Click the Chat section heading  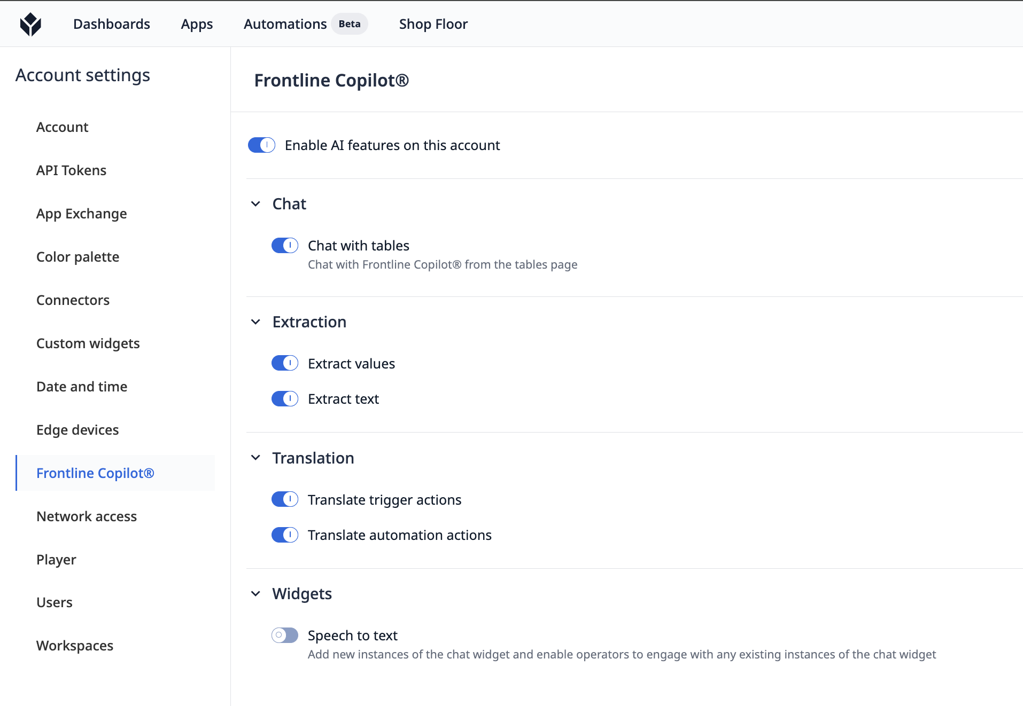click(289, 204)
